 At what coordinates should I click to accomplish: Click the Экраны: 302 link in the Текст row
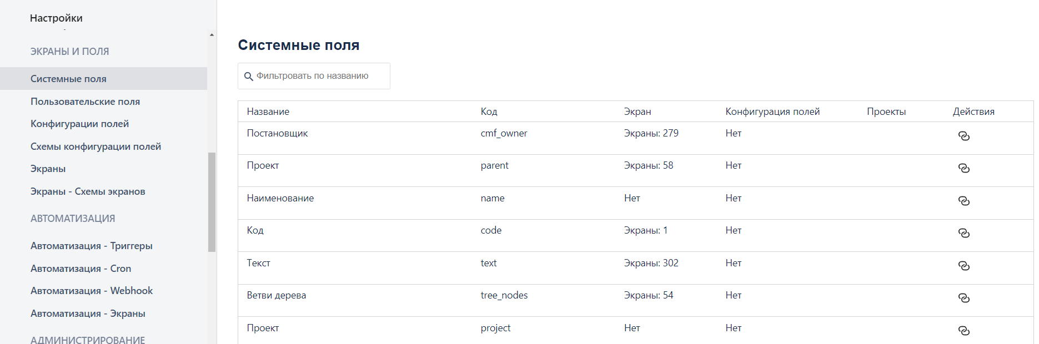coord(651,263)
